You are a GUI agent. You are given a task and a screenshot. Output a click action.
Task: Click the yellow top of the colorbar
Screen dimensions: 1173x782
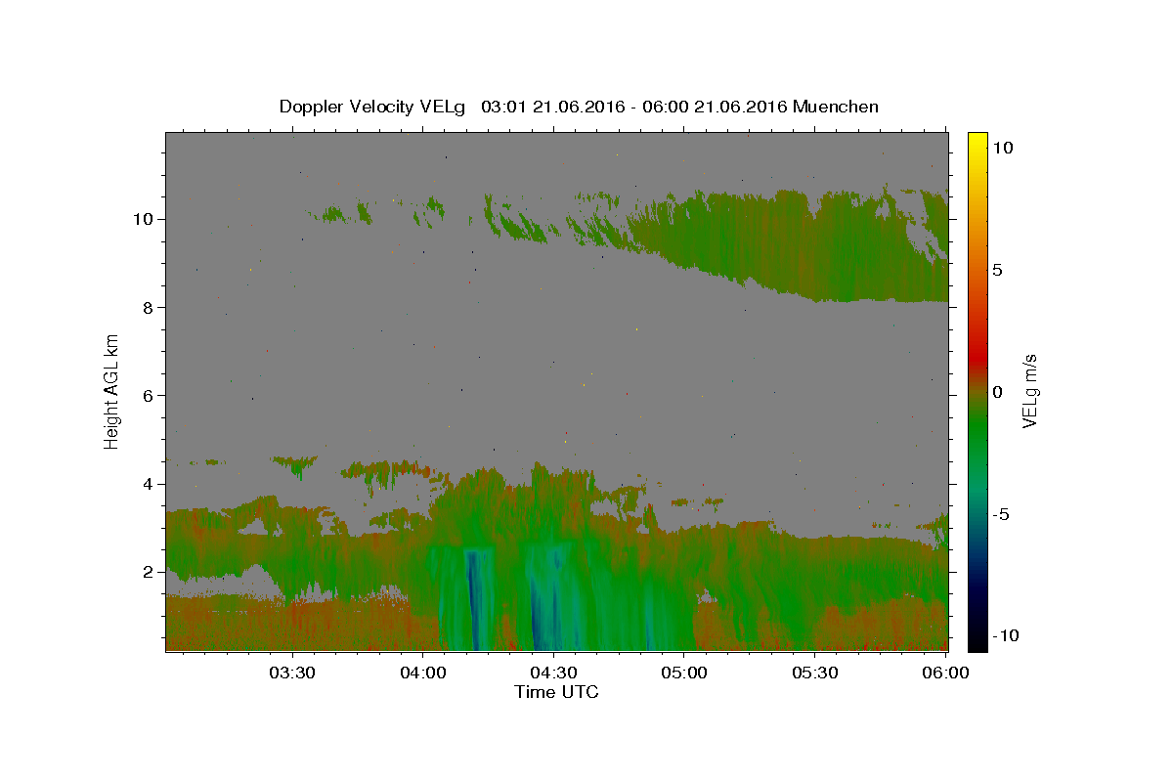977,142
